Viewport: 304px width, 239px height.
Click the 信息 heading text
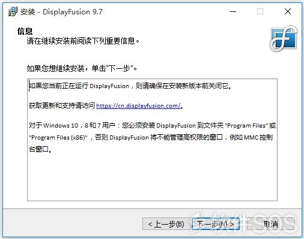(25, 31)
